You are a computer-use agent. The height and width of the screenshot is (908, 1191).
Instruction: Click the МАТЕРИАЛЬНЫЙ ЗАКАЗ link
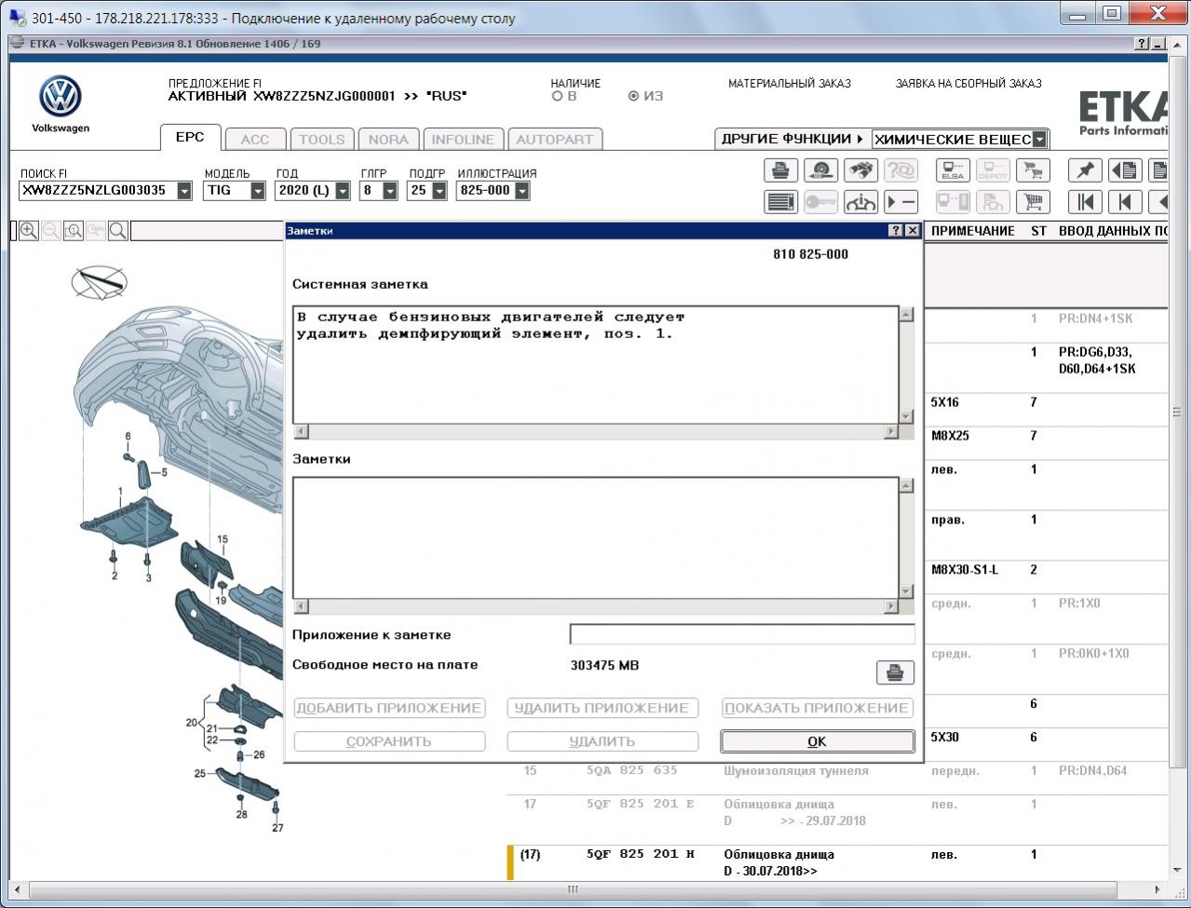pyautogui.click(x=790, y=84)
